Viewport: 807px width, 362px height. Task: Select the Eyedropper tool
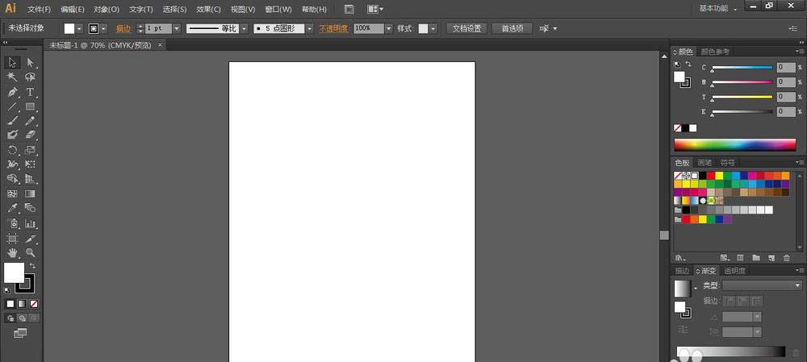12,208
